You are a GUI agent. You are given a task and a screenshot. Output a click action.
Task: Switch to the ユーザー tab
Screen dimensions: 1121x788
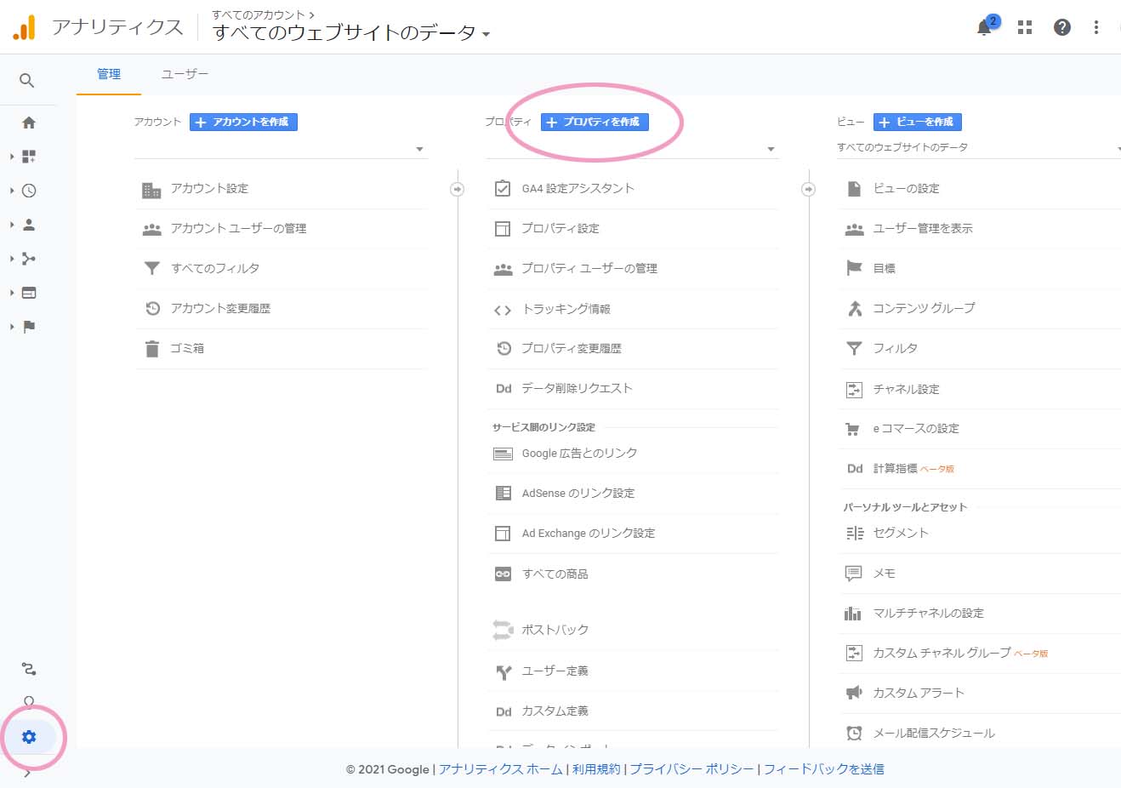(x=185, y=74)
